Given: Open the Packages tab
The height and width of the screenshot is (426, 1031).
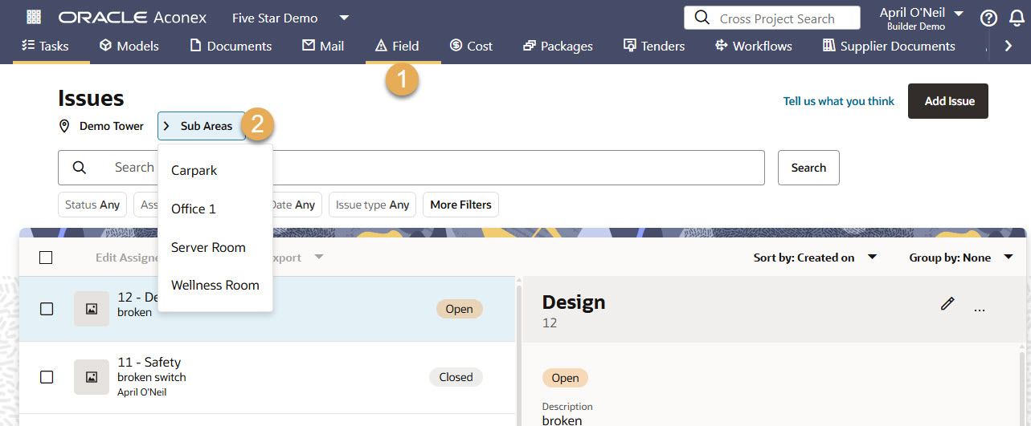Looking at the screenshot, I should click(x=558, y=46).
